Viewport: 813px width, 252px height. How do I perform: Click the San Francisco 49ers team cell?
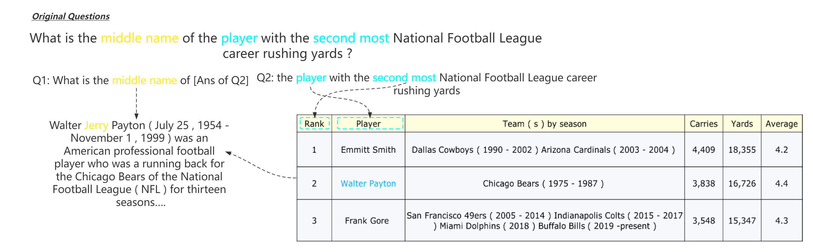point(544,221)
